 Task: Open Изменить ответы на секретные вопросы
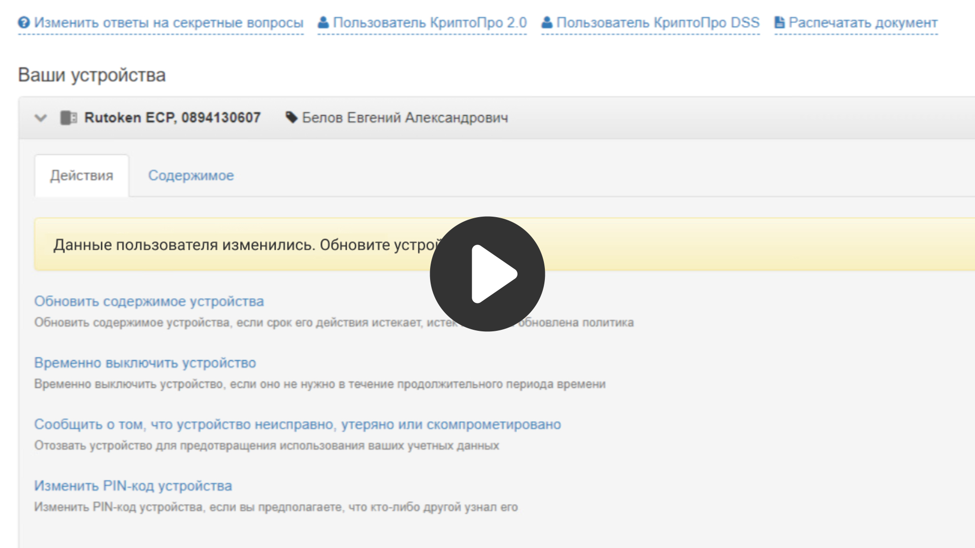pyautogui.click(x=170, y=22)
